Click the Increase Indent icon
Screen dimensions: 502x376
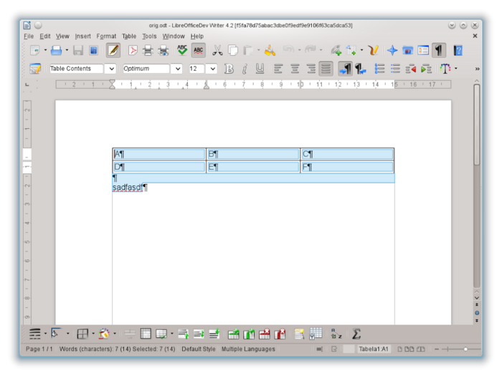(x=427, y=69)
